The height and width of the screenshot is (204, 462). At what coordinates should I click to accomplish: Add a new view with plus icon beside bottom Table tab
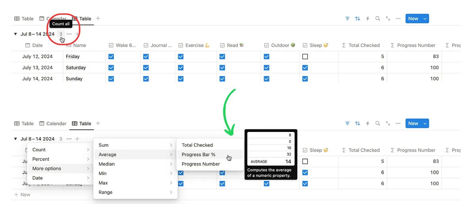98,123
